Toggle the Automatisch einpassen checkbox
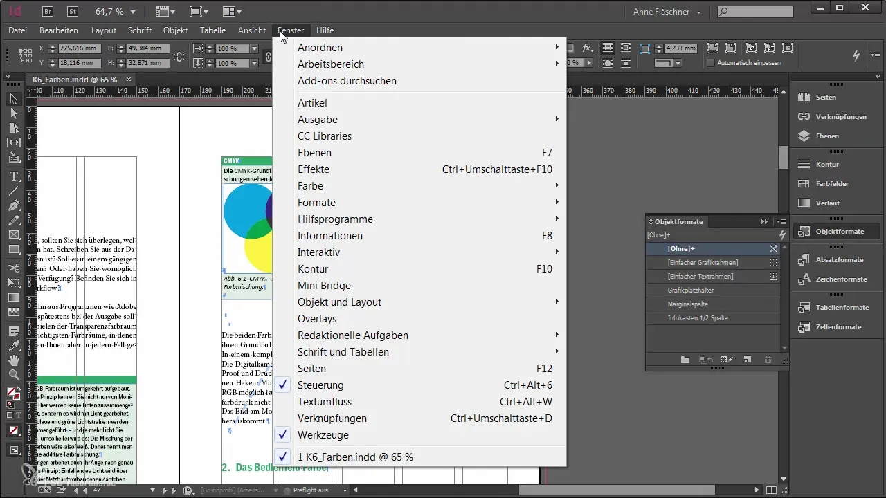This screenshot has width=886, height=498. 711,63
